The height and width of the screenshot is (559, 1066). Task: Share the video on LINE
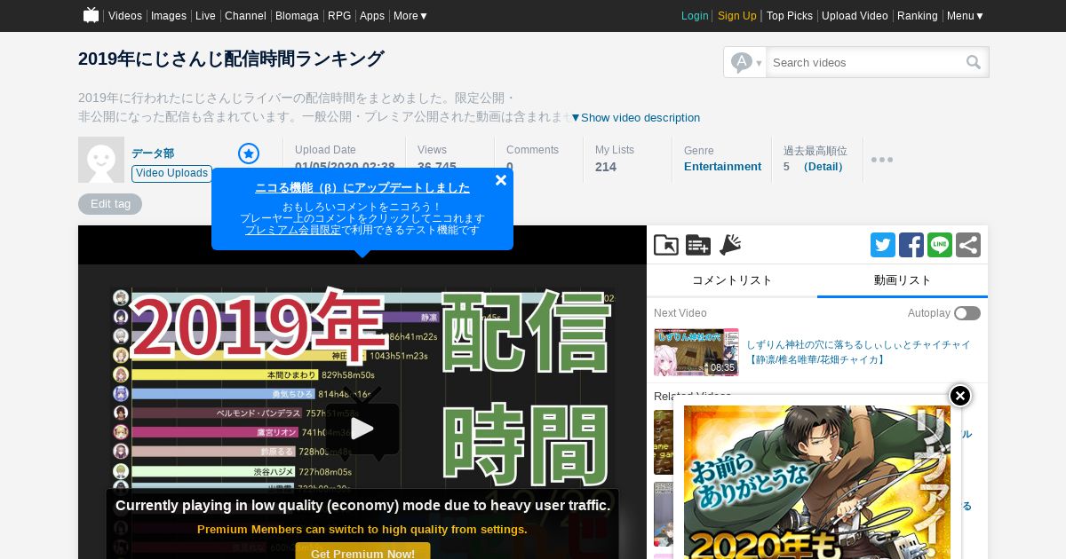click(x=940, y=245)
